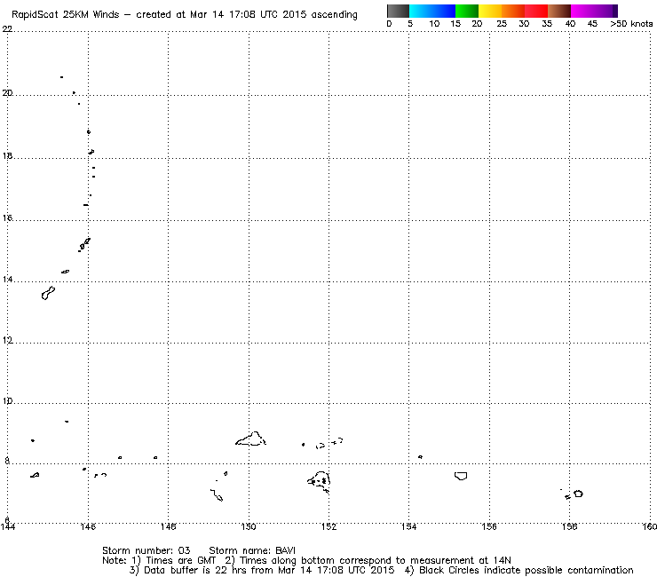Click the longitude label '144'

point(8,526)
